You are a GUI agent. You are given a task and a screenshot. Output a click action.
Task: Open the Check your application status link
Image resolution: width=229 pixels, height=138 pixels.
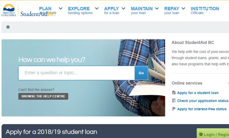point(203,101)
